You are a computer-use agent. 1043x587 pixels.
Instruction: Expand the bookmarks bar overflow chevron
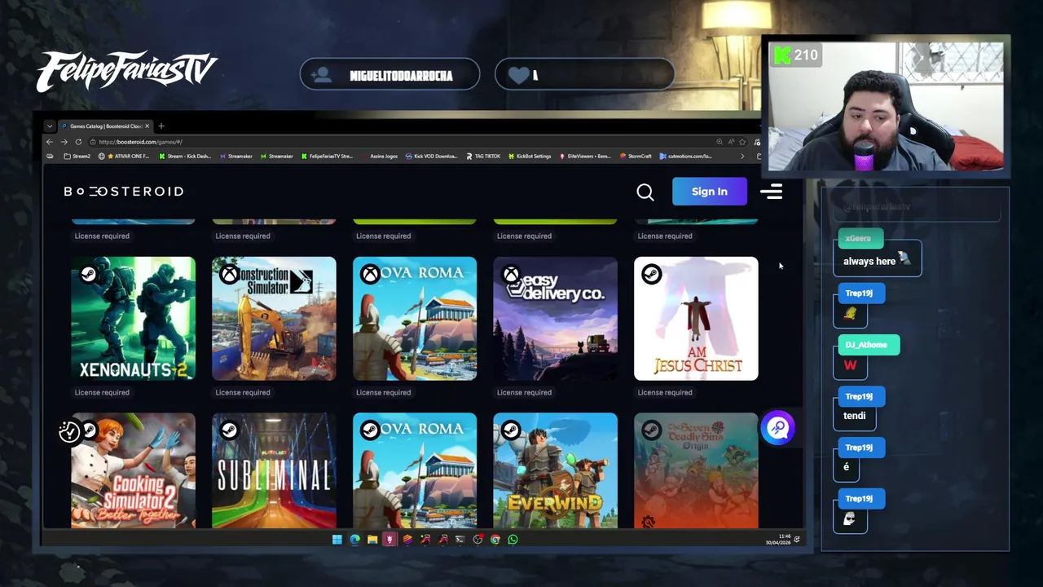[742, 156]
